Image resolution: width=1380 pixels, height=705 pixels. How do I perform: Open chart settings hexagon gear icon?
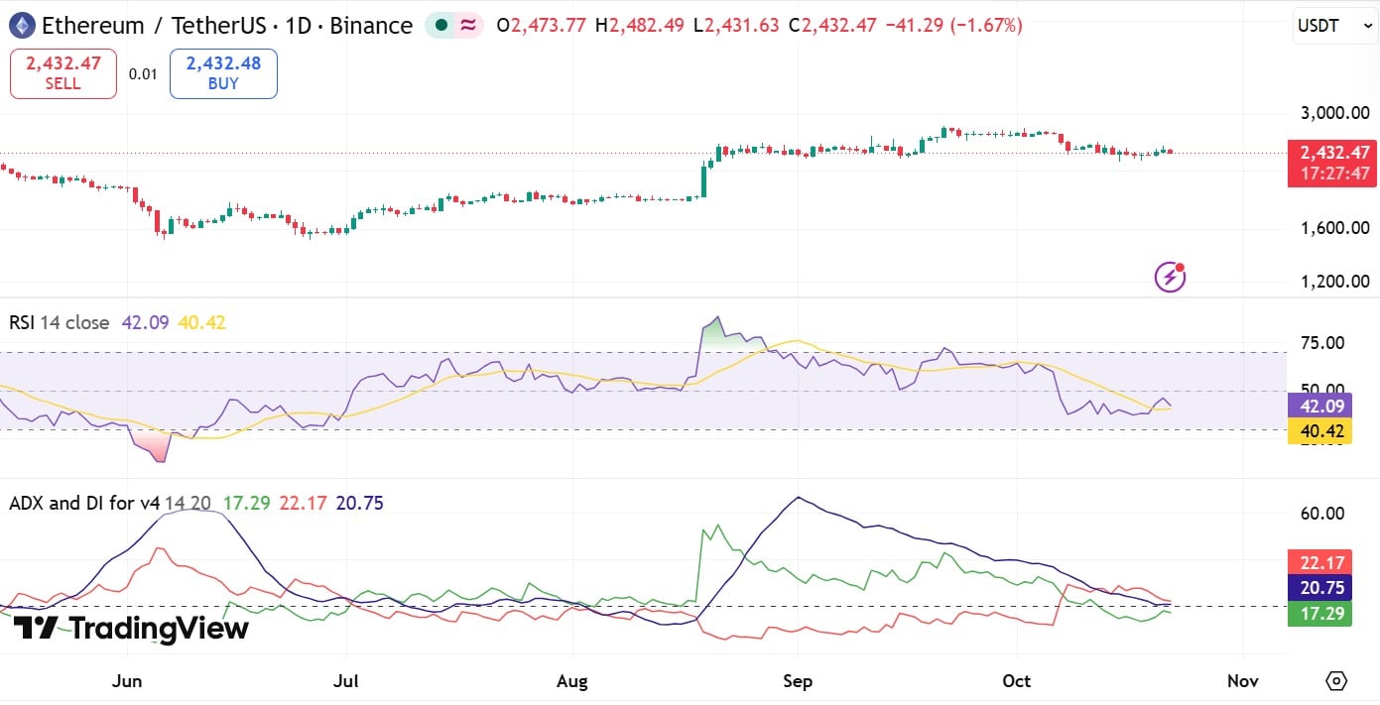(x=1336, y=681)
